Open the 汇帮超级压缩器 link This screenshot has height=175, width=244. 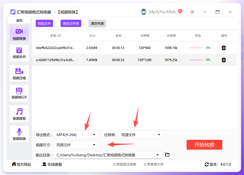point(125,164)
